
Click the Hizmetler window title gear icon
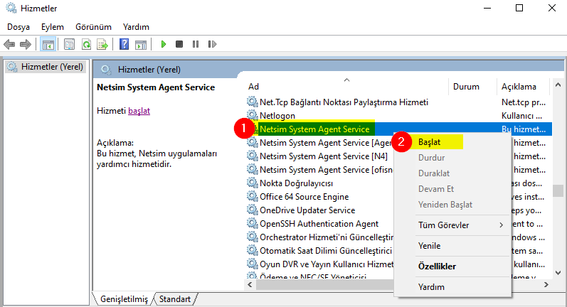pyautogui.click(x=11, y=8)
